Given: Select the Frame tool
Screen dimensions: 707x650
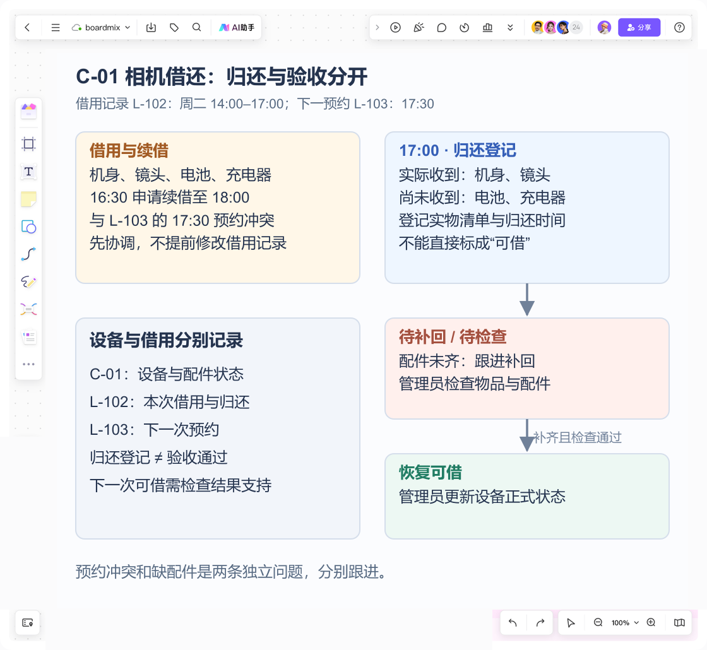Looking at the screenshot, I should [29, 144].
